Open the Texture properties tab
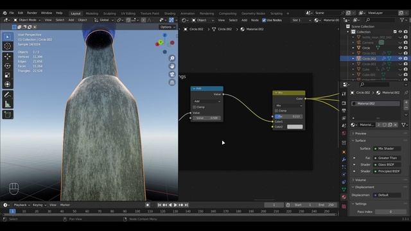The height and width of the screenshot is (231, 411). pyautogui.click(x=344, y=207)
